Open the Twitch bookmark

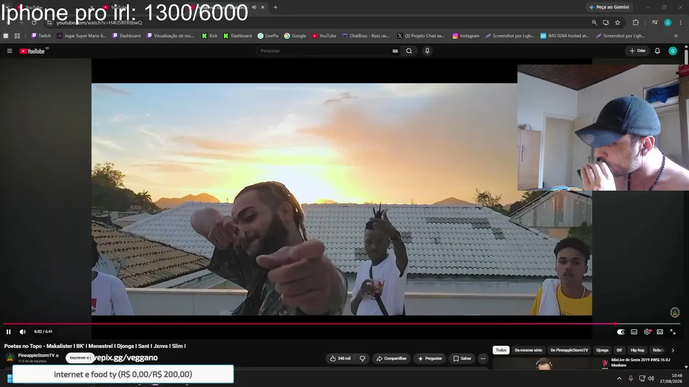[x=41, y=36]
